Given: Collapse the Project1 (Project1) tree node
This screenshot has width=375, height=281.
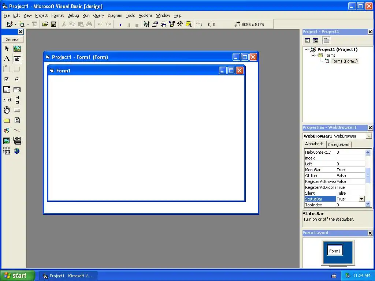Looking at the screenshot, I should click(x=307, y=50).
